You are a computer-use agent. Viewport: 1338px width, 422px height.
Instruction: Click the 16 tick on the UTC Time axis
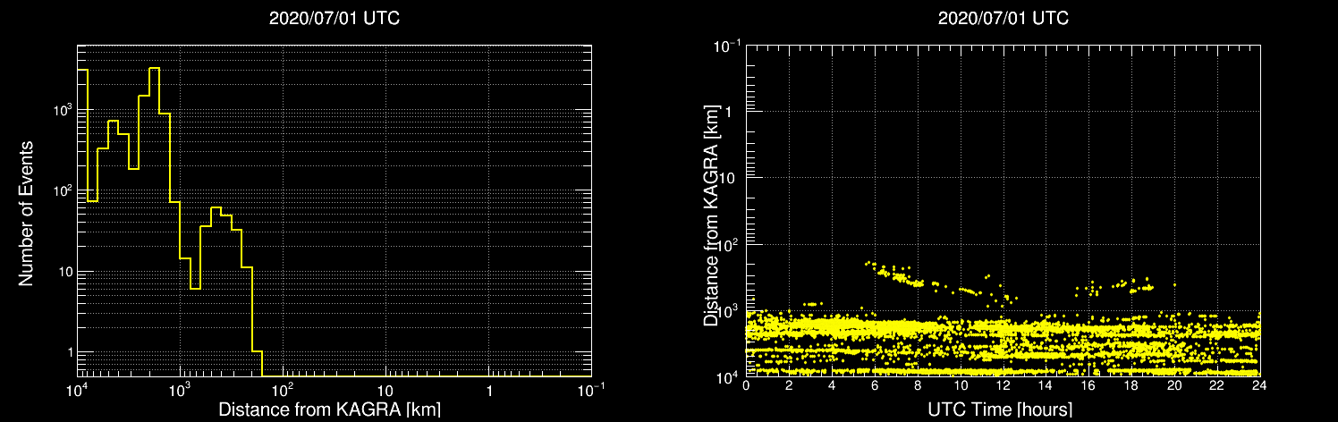coord(1088,385)
